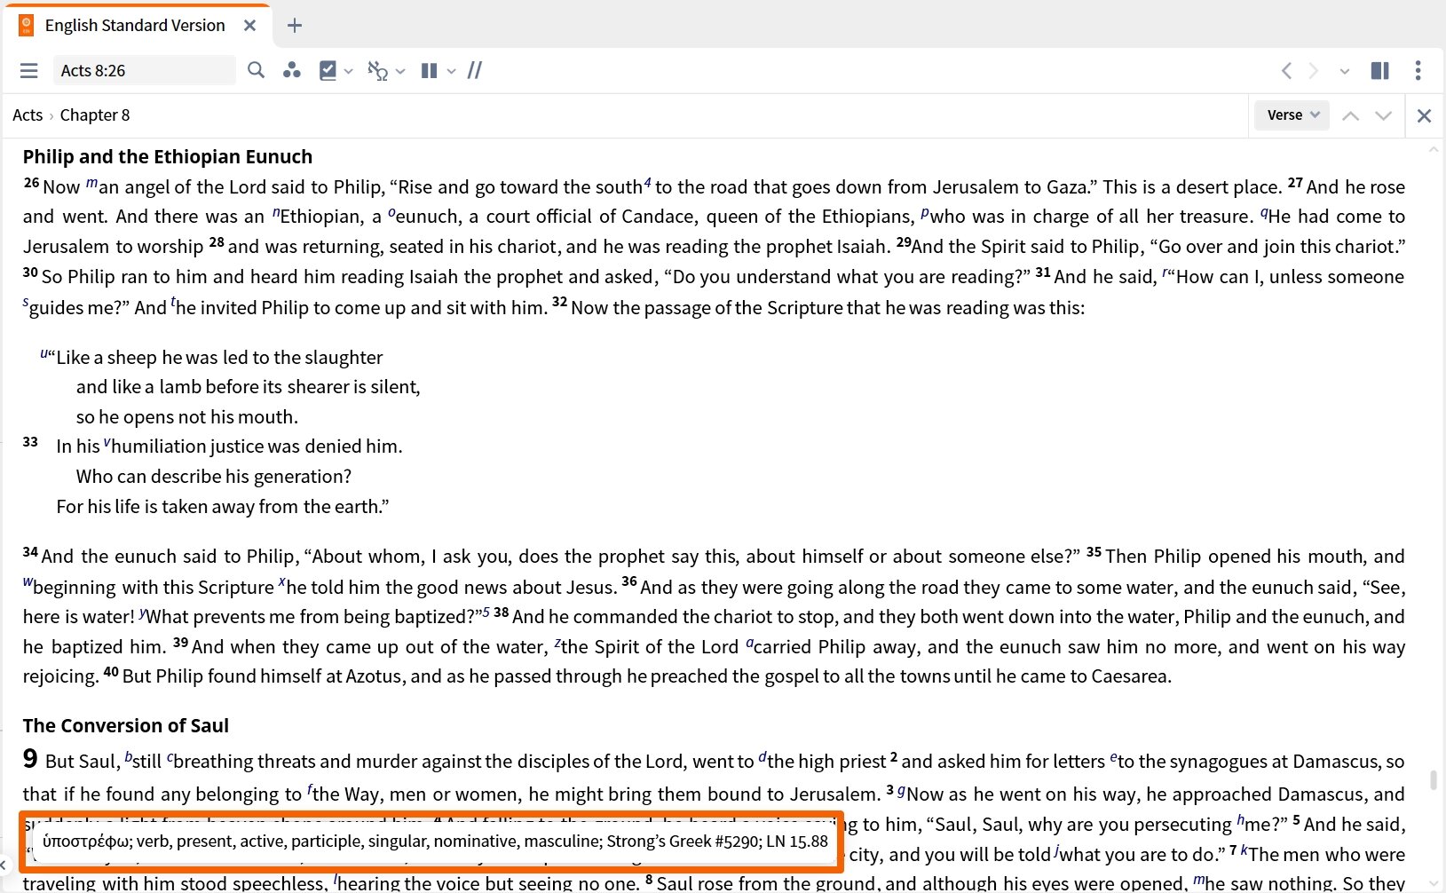Image resolution: width=1446 pixels, height=893 pixels.
Task: Click the Chapter 8 breadcrumb
Action: click(95, 115)
